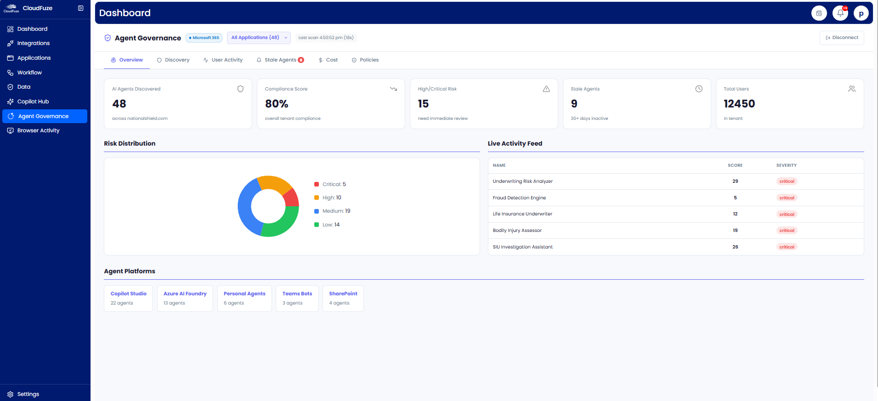This screenshot has height=401, width=878.
Task: Click the Medium blue legend swatch
Action: coord(317,211)
